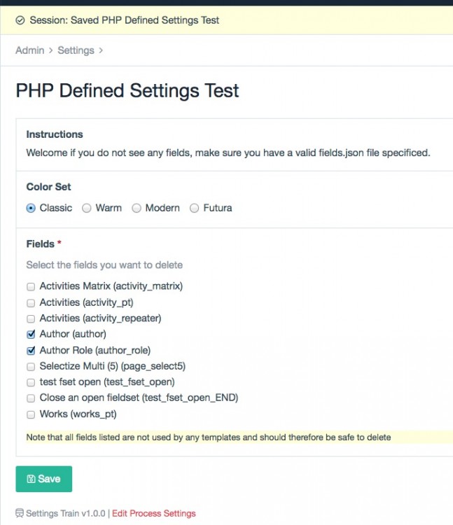This screenshot has width=453, height=525.
Task: Select the Classic color set radio
Action: pos(31,208)
